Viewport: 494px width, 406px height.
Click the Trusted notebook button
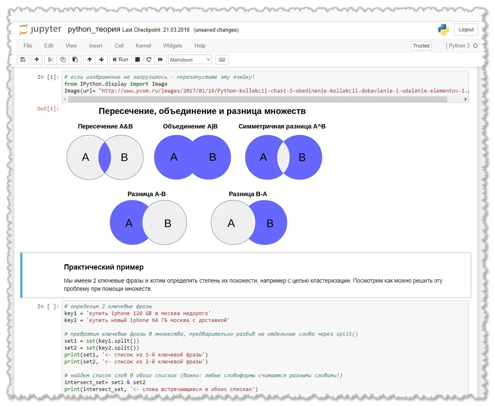point(421,46)
